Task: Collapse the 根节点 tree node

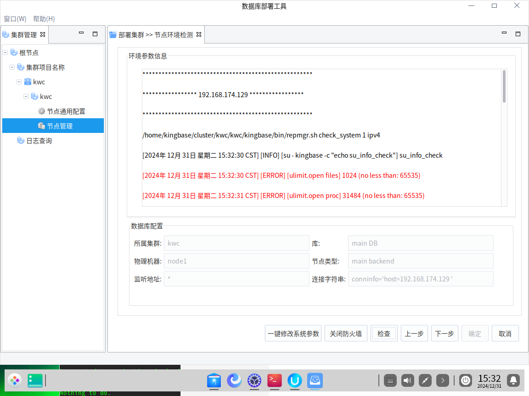Action: [x=6, y=53]
